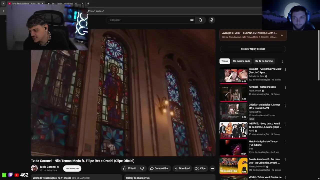Open the browser new tab plus button
Image resolution: width=320 pixels, height=180 pixels.
pyautogui.click(x=88, y=3)
